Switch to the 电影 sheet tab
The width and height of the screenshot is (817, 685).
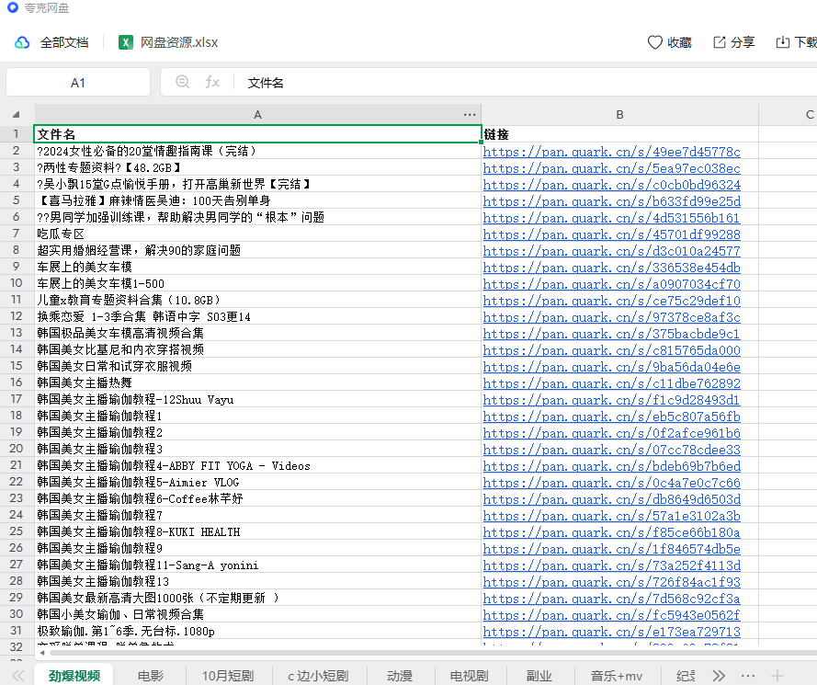(x=151, y=676)
